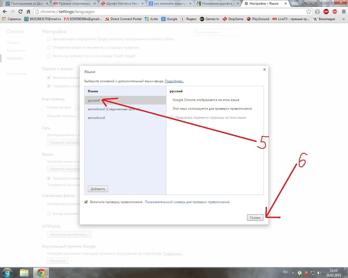
Task: Open the Подробнее link in the dialog
Action: [x=174, y=81]
